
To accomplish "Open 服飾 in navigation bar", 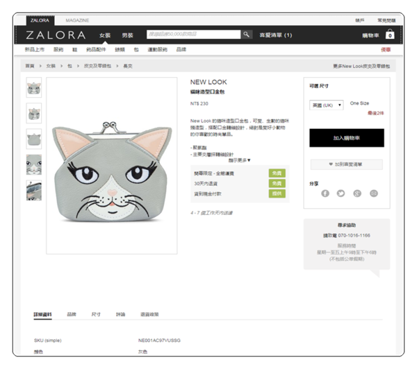I will pos(58,49).
